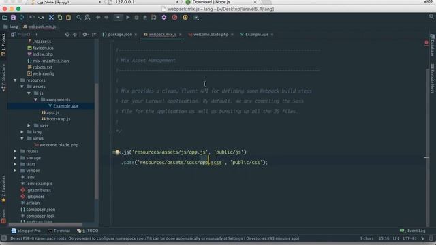
Task: Collapse the resources folder
Action: [15, 80]
